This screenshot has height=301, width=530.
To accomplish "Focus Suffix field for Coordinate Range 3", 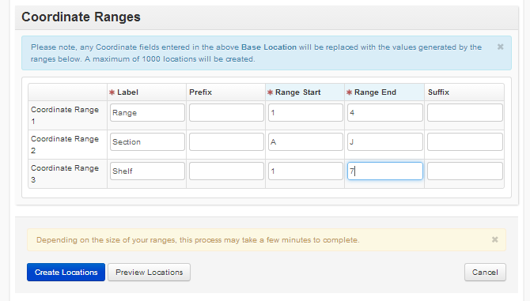I will tap(465, 171).
